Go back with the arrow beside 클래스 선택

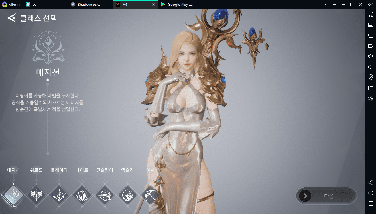(x=11, y=18)
